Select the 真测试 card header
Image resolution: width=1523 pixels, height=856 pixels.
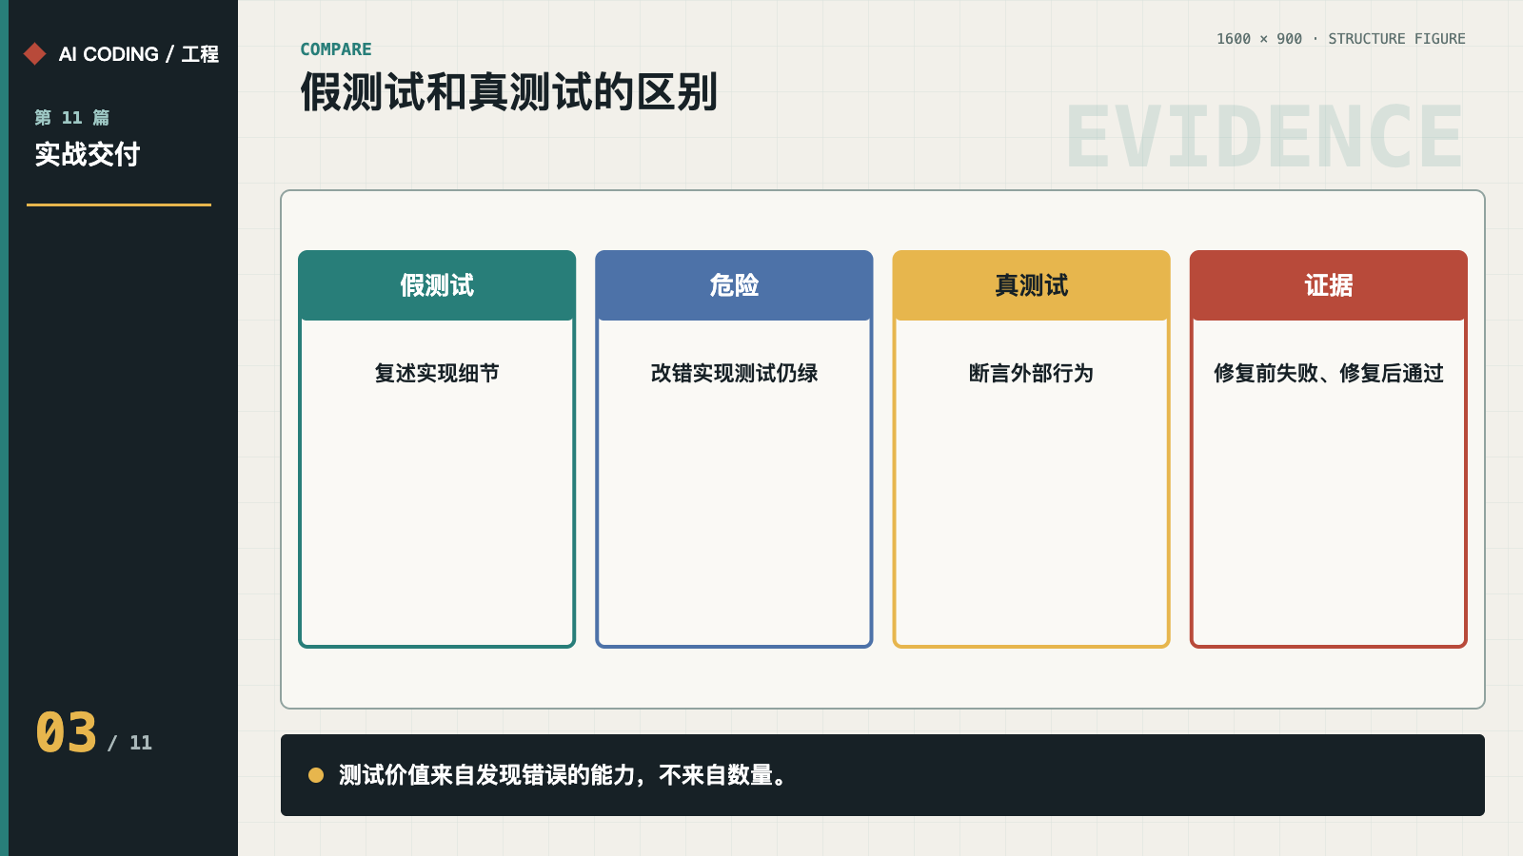point(1031,285)
